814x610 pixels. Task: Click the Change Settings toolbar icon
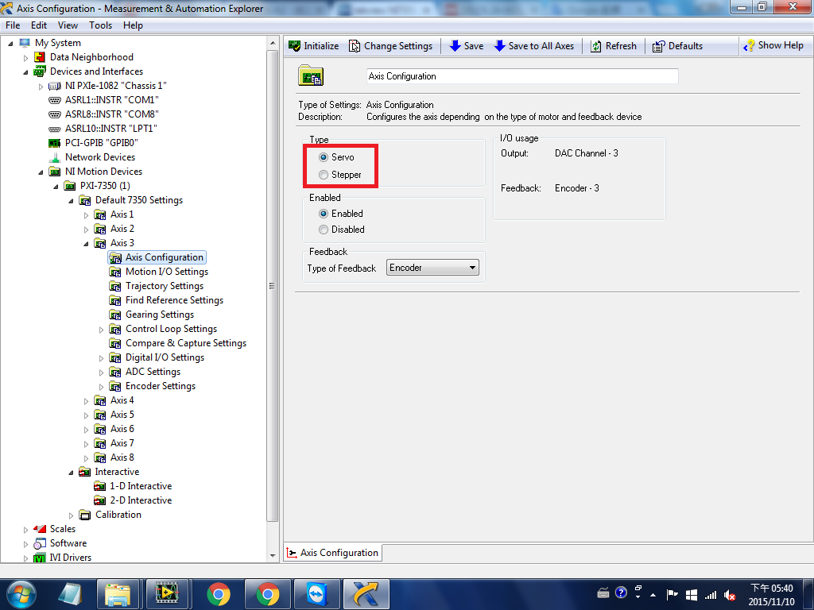[x=354, y=46]
